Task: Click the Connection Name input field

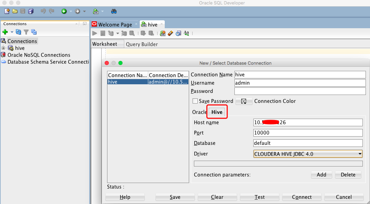Action: tap(300, 75)
